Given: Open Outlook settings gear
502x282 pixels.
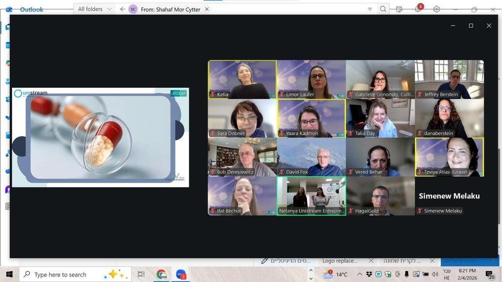Looking at the screenshot, I should click(436, 9).
